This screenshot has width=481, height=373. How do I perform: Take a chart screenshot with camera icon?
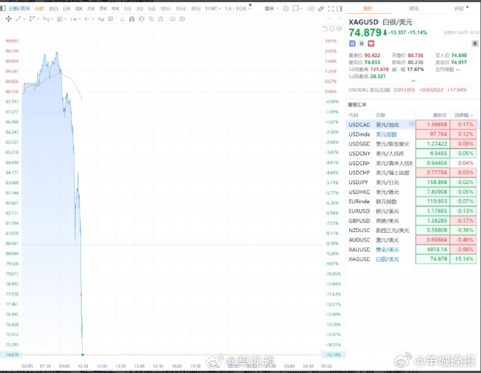[x=311, y=8]
